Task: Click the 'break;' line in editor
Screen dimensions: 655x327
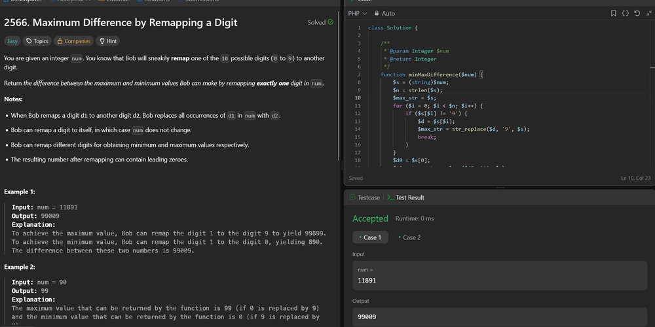Action: (x=427, y=137)
